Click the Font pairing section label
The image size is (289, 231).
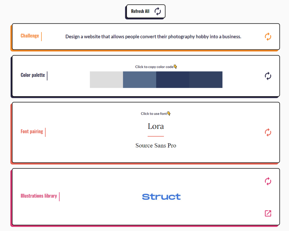pos(32,131)
